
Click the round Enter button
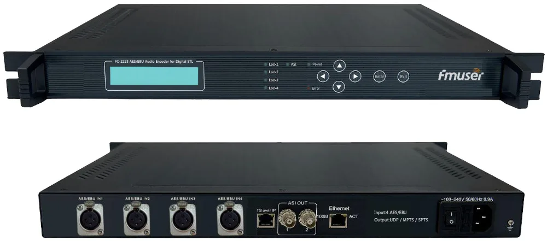point(379,77)
